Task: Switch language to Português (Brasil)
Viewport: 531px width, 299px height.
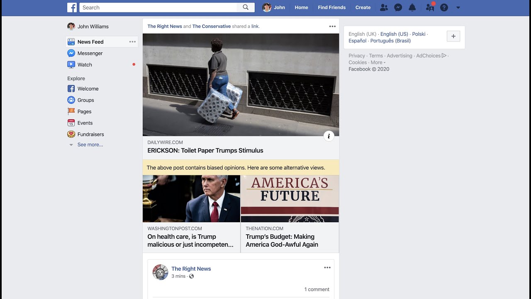Action: [x=390, y=41]
